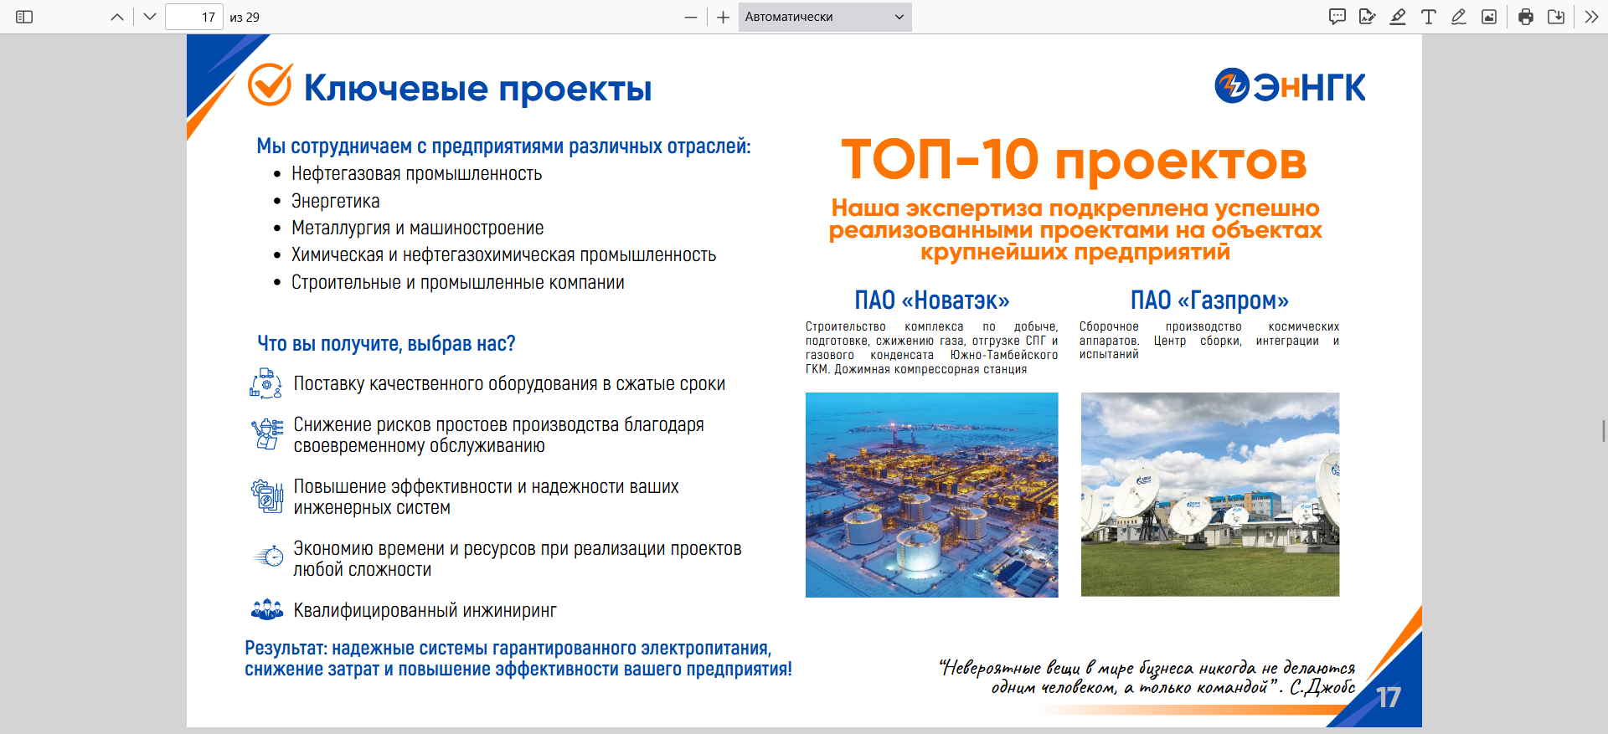Click the equipment delivery icon
The height and width of the screenshot is (734, 1608).
pyautogui.click(x=266, y=383)
